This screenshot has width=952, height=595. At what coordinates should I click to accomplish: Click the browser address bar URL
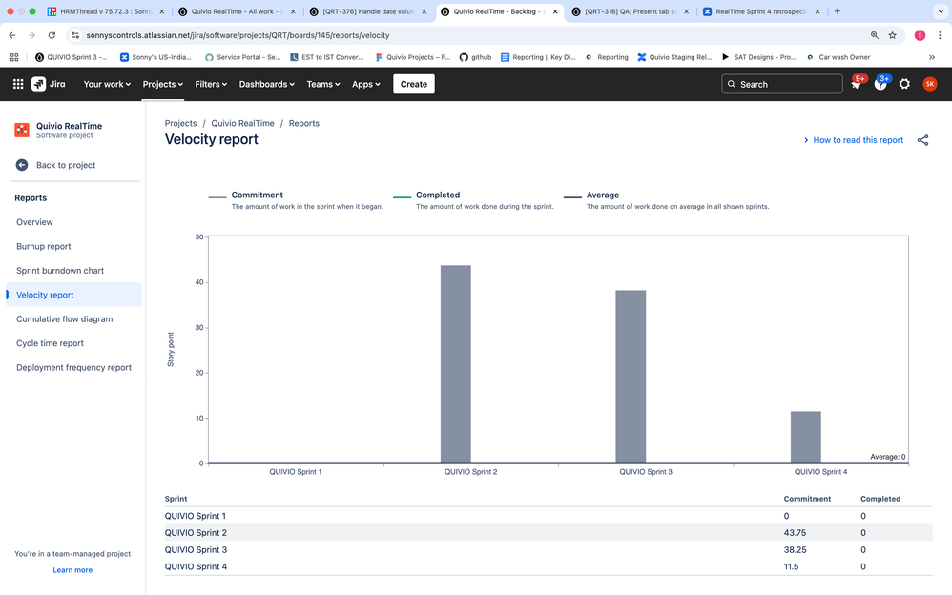click(238, 35)
